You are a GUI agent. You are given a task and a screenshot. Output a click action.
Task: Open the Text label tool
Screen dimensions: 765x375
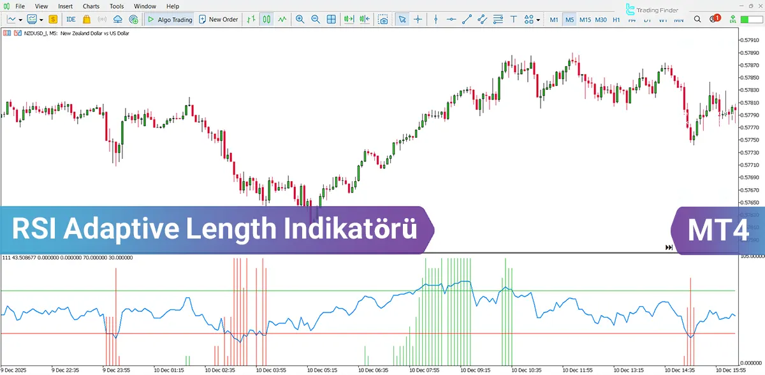pos(514,20)
